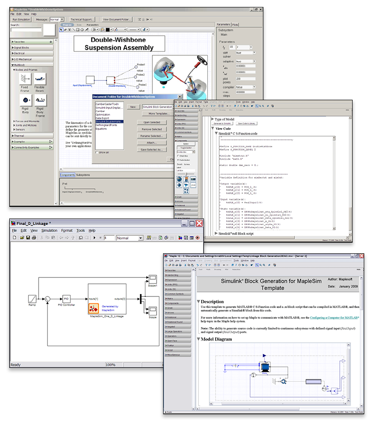
Task: Click the Undo icon in Simulink toolbar
Action: pyautogui.click(x=80, y=238)
